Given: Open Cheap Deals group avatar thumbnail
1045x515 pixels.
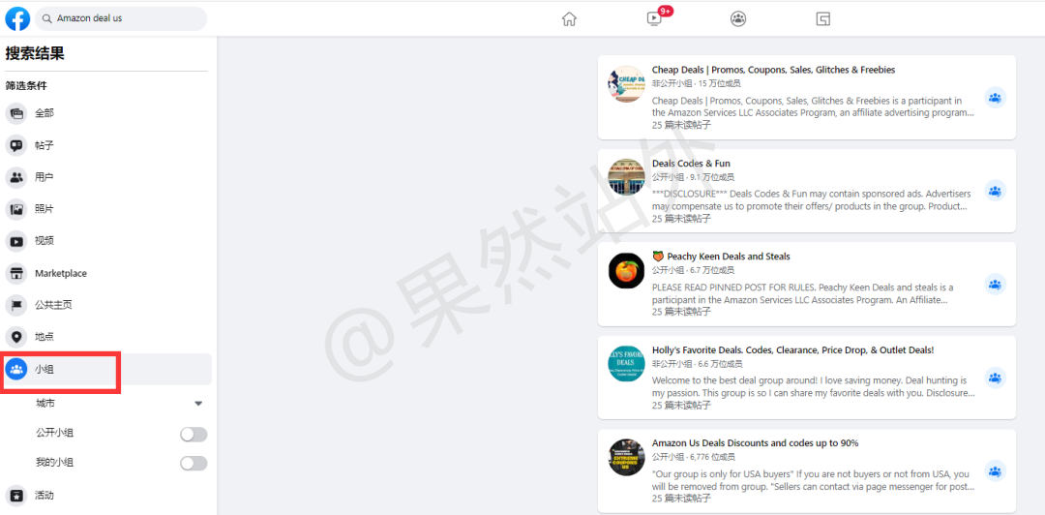Looking at the screenshot, I should pyautogui.click(x=626, y=84).
